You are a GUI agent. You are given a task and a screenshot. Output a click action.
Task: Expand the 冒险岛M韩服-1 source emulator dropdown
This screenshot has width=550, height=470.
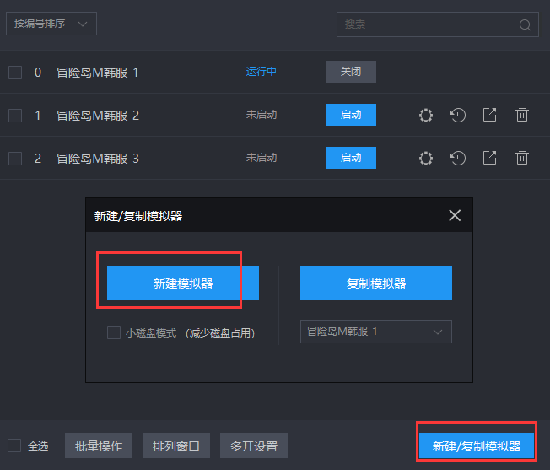pos(376,332)
